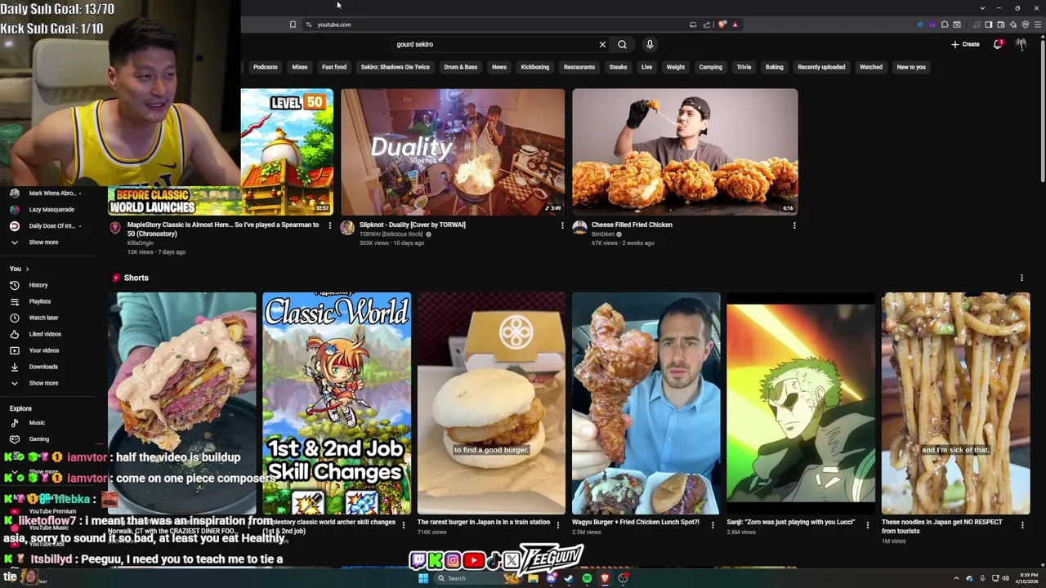The image size is (1046, 588).
Task: Open options for Sanji Zoro short
Action: tap(868, 525)
